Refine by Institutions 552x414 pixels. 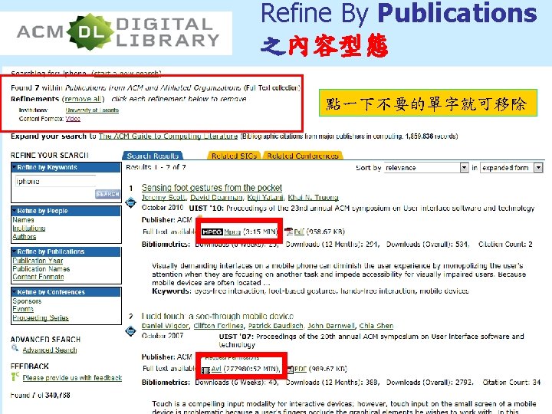pyautogui.click(x=29, y=228)
